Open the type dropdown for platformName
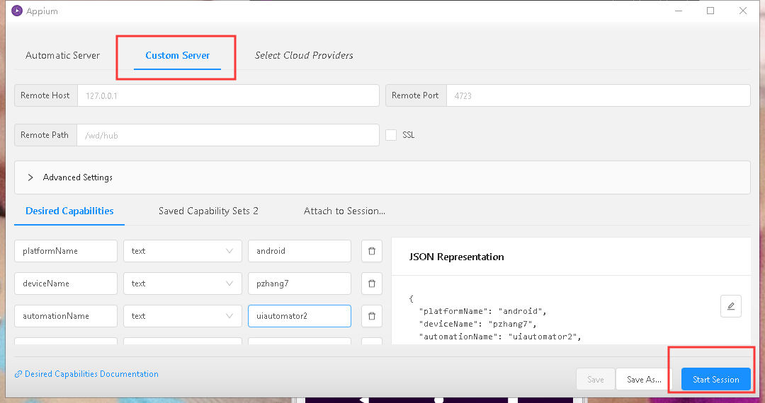The height and width of the screenshot is (403, 765). point(183,251)
